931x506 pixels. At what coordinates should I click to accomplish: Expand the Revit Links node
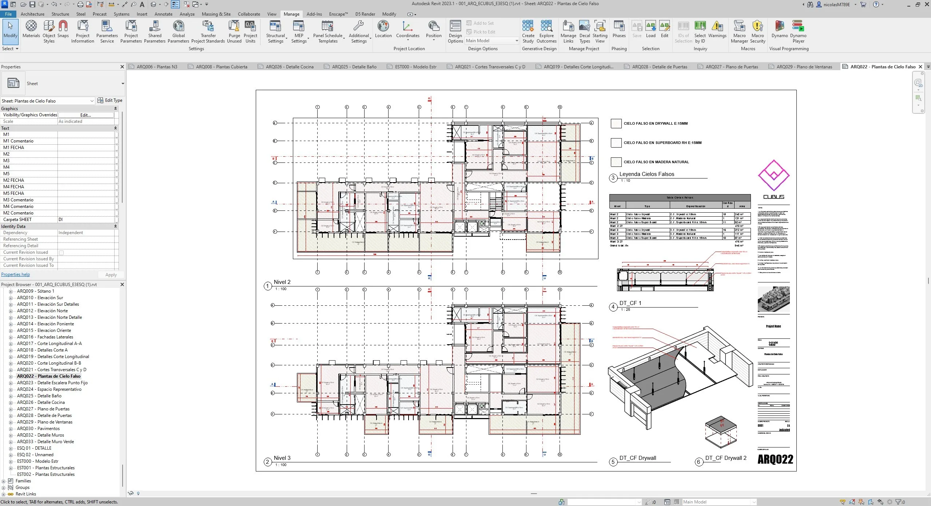(4, 494)
